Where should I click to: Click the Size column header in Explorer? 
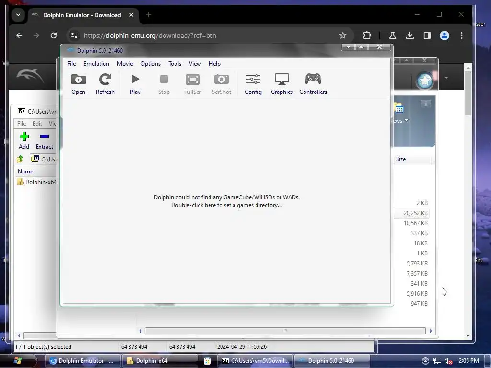pyautogui.click(x=401, y=159)
